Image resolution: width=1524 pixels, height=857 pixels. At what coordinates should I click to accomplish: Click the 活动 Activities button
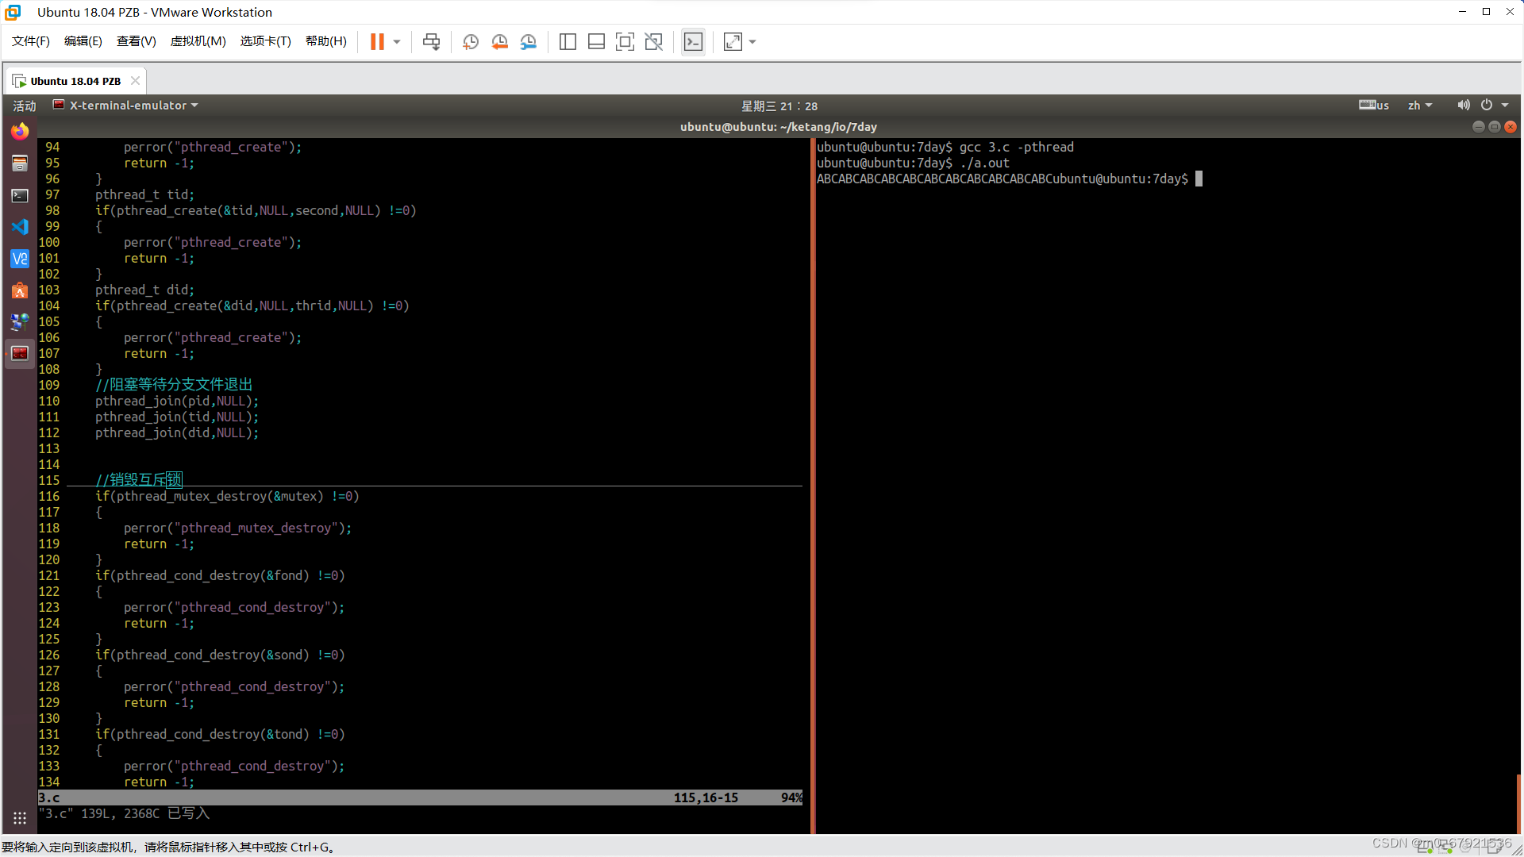[24, 106]
